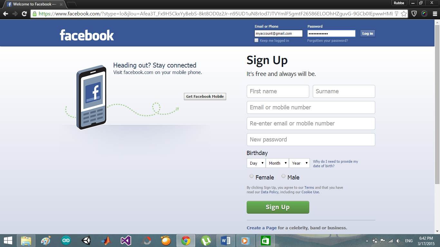Click the Facebook logo in the header
Image resolution: width=440 pixels, height=247 pixels.
(87, 35)
